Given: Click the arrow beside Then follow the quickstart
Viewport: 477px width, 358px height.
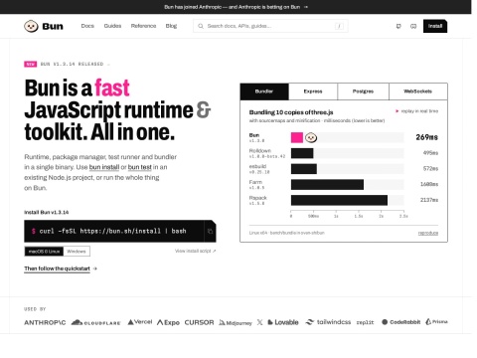Looking at the screenshot, I should point(95,268).
